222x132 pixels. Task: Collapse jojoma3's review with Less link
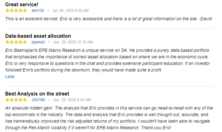coord(10,77)
